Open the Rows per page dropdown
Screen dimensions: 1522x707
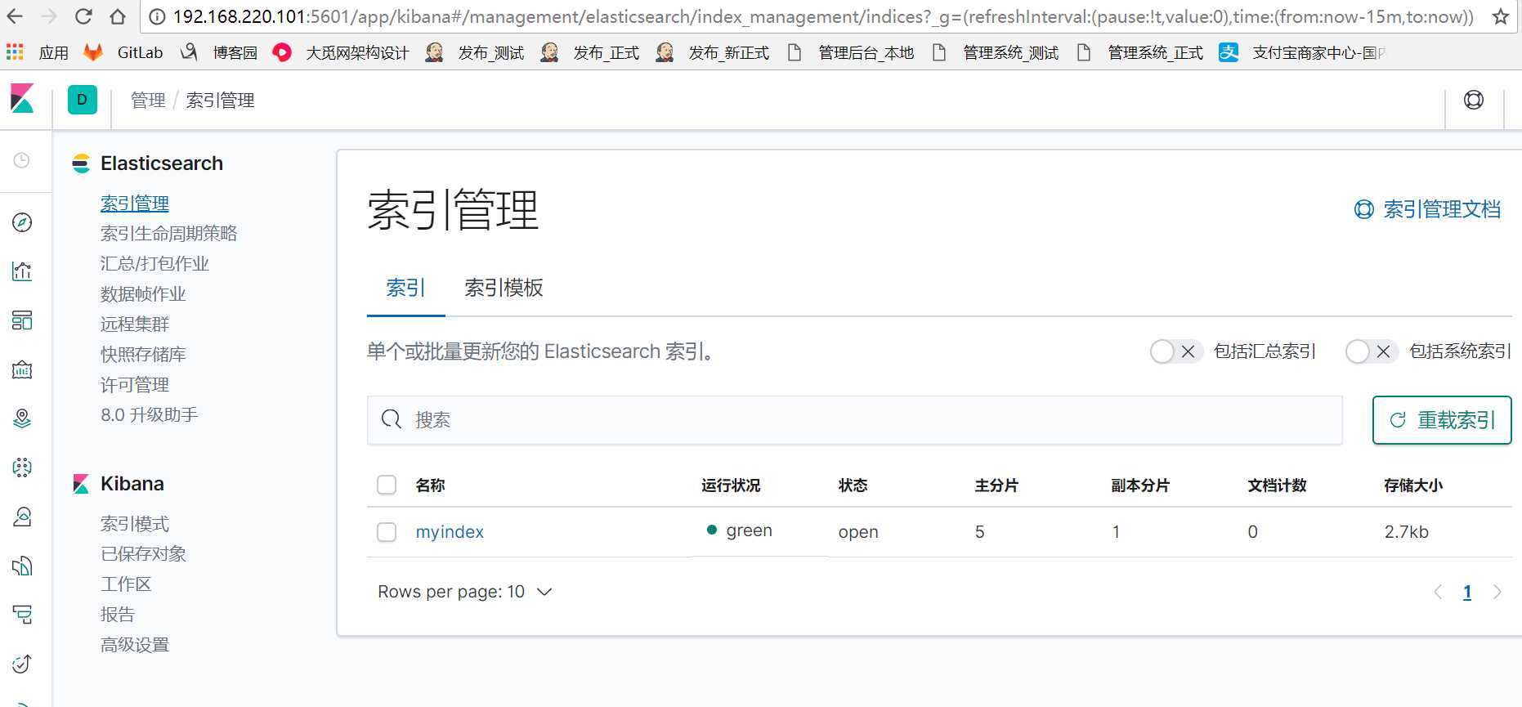coord(465,592)
